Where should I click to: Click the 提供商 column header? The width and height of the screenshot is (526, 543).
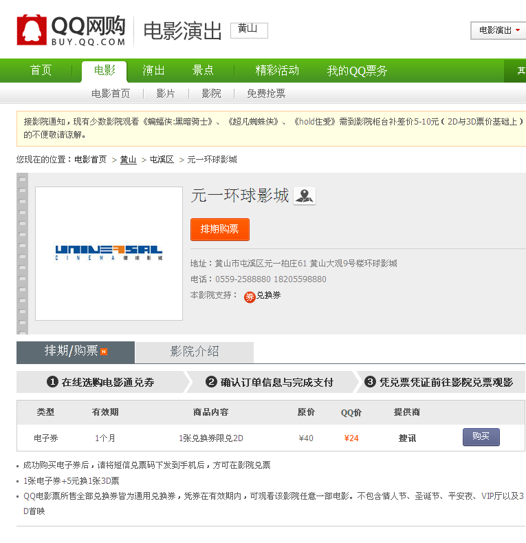pyautogui.click(x=407, y=412)
